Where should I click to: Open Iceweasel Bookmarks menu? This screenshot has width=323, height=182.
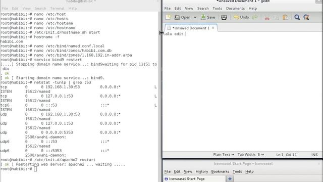(220, 172)
